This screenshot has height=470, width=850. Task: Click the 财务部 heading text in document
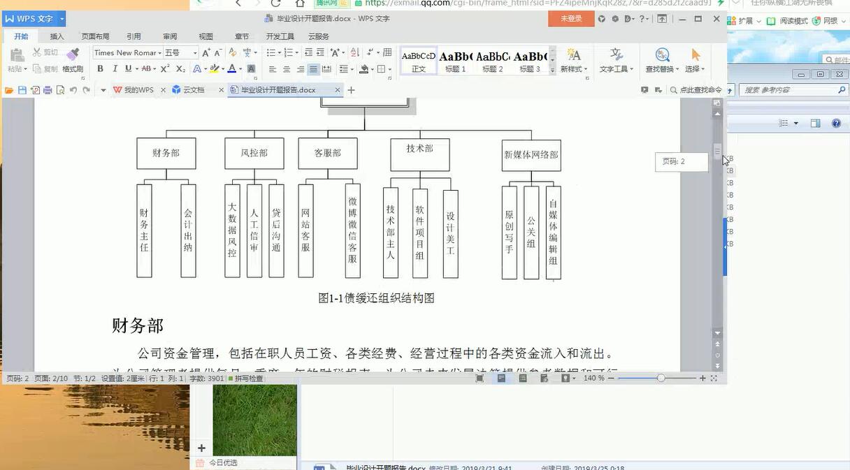(138, 325)
